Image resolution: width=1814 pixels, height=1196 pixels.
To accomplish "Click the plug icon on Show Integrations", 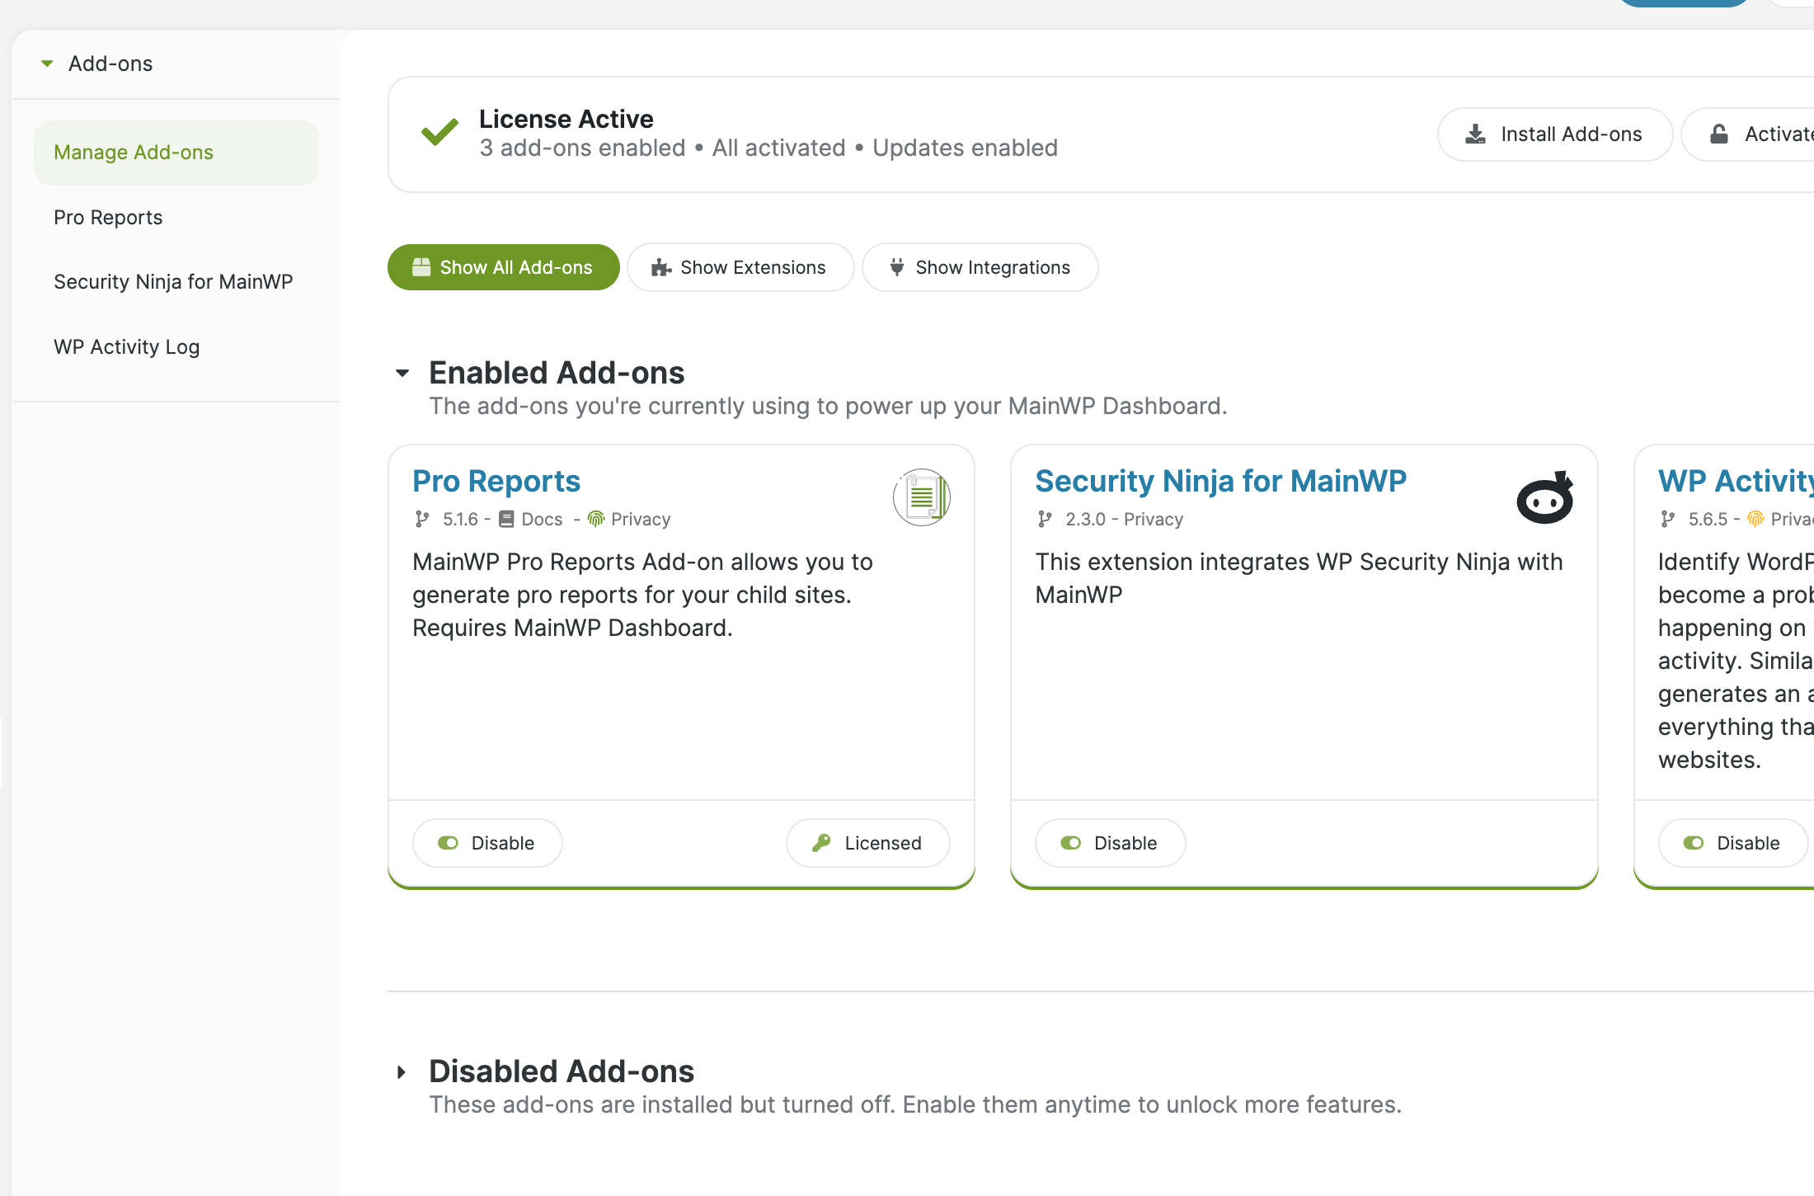I will (897, 267).
